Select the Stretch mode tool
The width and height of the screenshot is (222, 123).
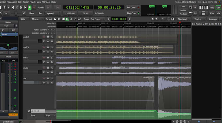click(x=71, y=19)
